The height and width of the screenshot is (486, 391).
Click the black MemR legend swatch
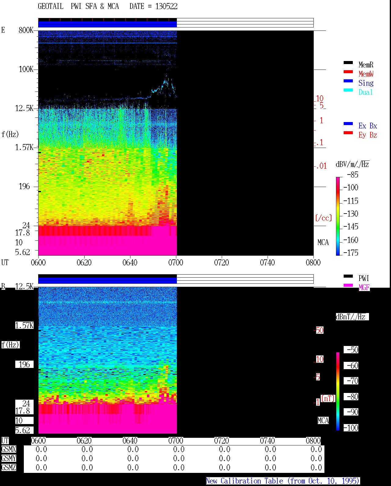(x=348, y=63)
